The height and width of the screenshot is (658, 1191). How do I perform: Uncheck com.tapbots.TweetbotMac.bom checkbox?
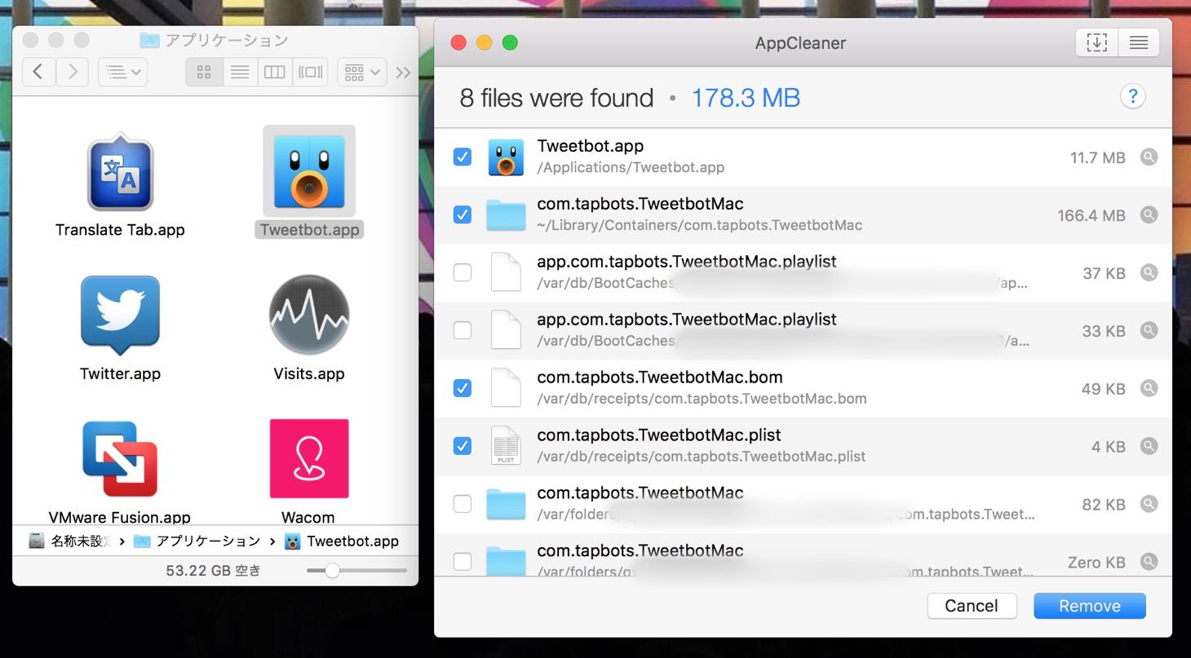pyautogui.click(x=462, y=389)
